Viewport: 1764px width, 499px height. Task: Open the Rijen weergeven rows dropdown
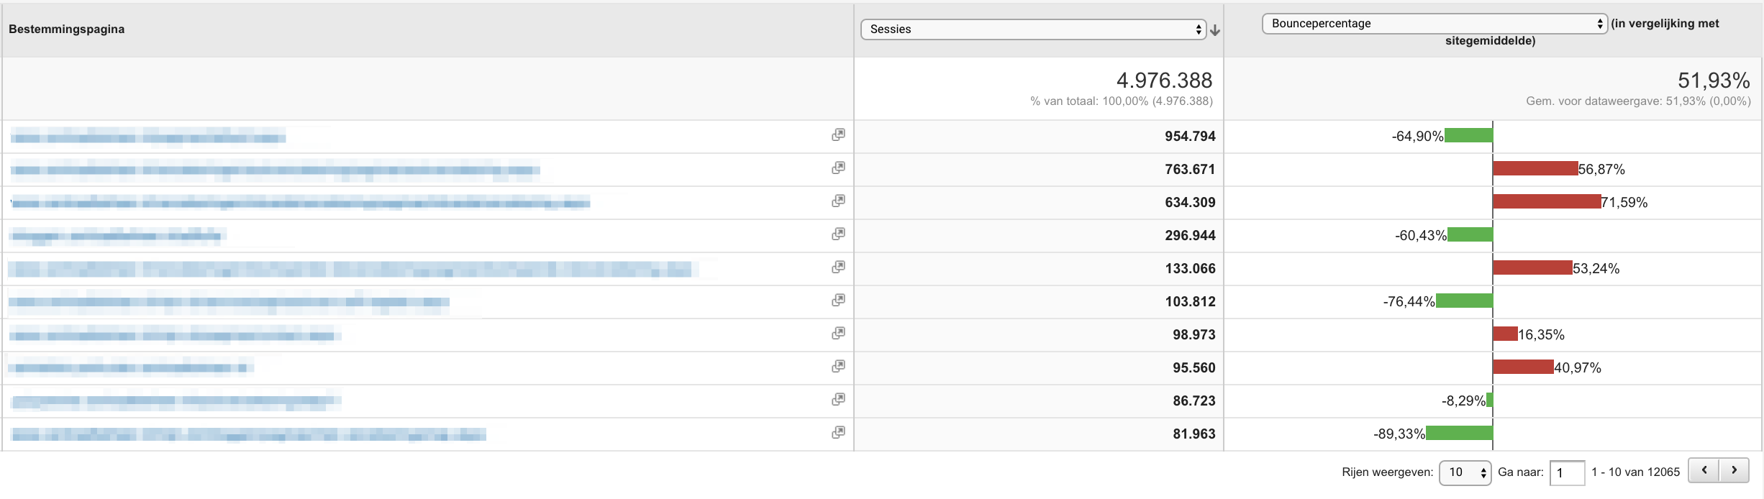tap(1465, 472)
